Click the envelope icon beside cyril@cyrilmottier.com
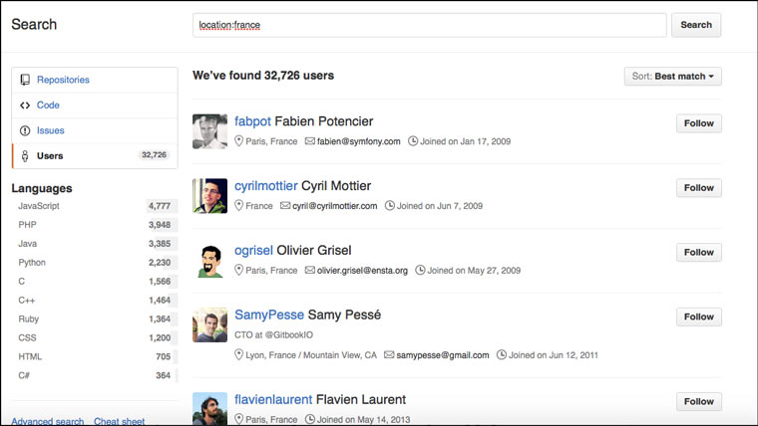 coord(285,206)
